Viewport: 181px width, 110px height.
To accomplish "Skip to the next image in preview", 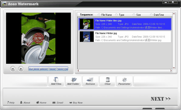I will click(21, 69).
